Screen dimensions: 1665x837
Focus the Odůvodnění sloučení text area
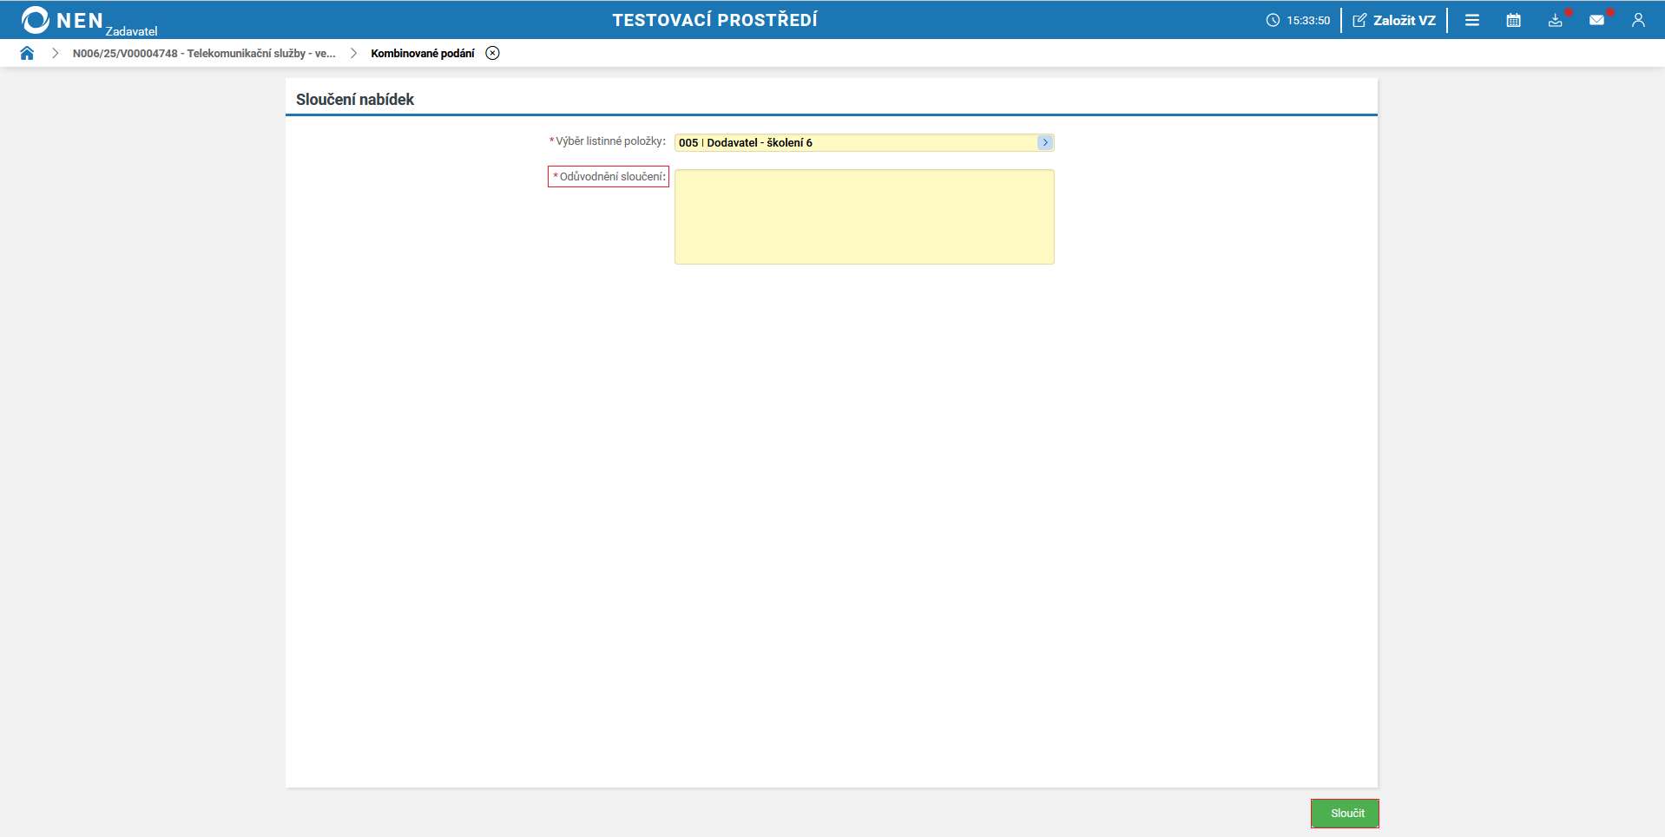click(864, 217)
